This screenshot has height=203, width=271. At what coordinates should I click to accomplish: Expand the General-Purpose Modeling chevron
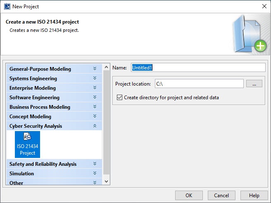click(x=95, y=69)
